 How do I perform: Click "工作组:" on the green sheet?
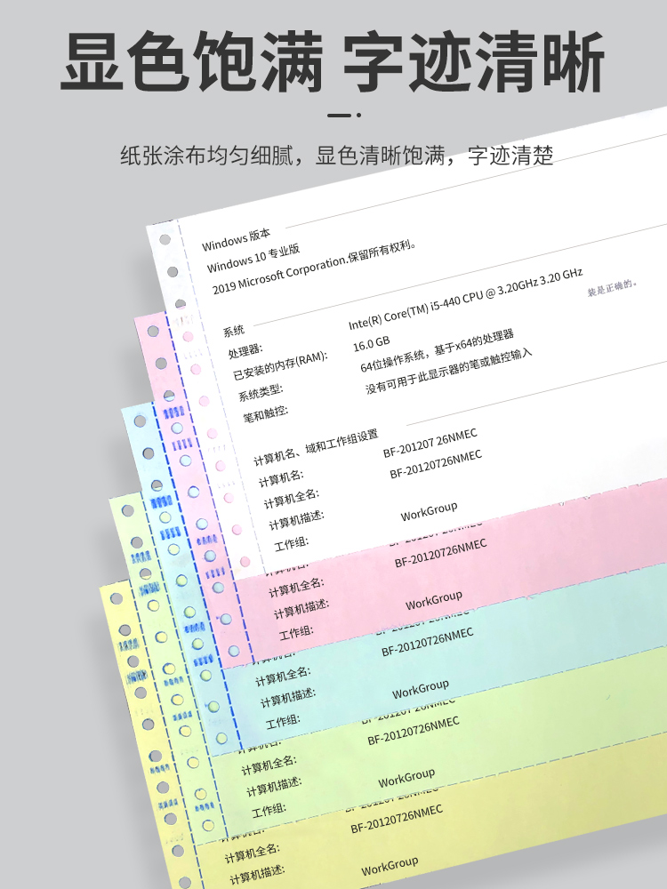(x=269, y=811)
